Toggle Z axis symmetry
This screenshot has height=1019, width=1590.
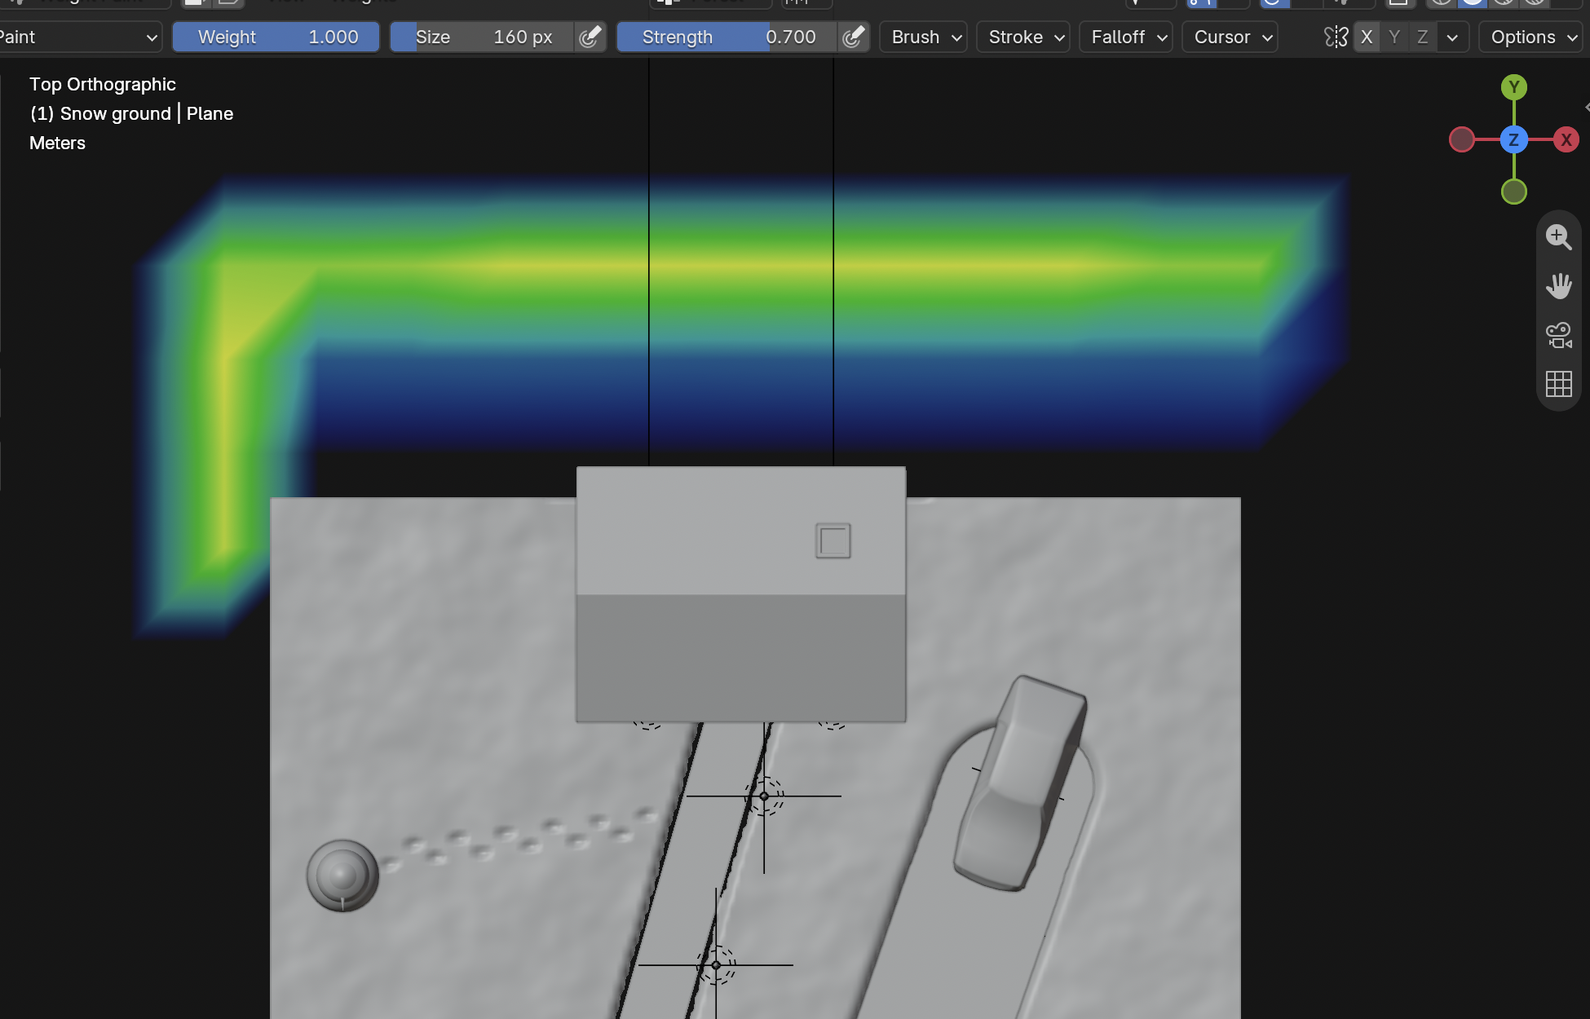pos(1422,37)
